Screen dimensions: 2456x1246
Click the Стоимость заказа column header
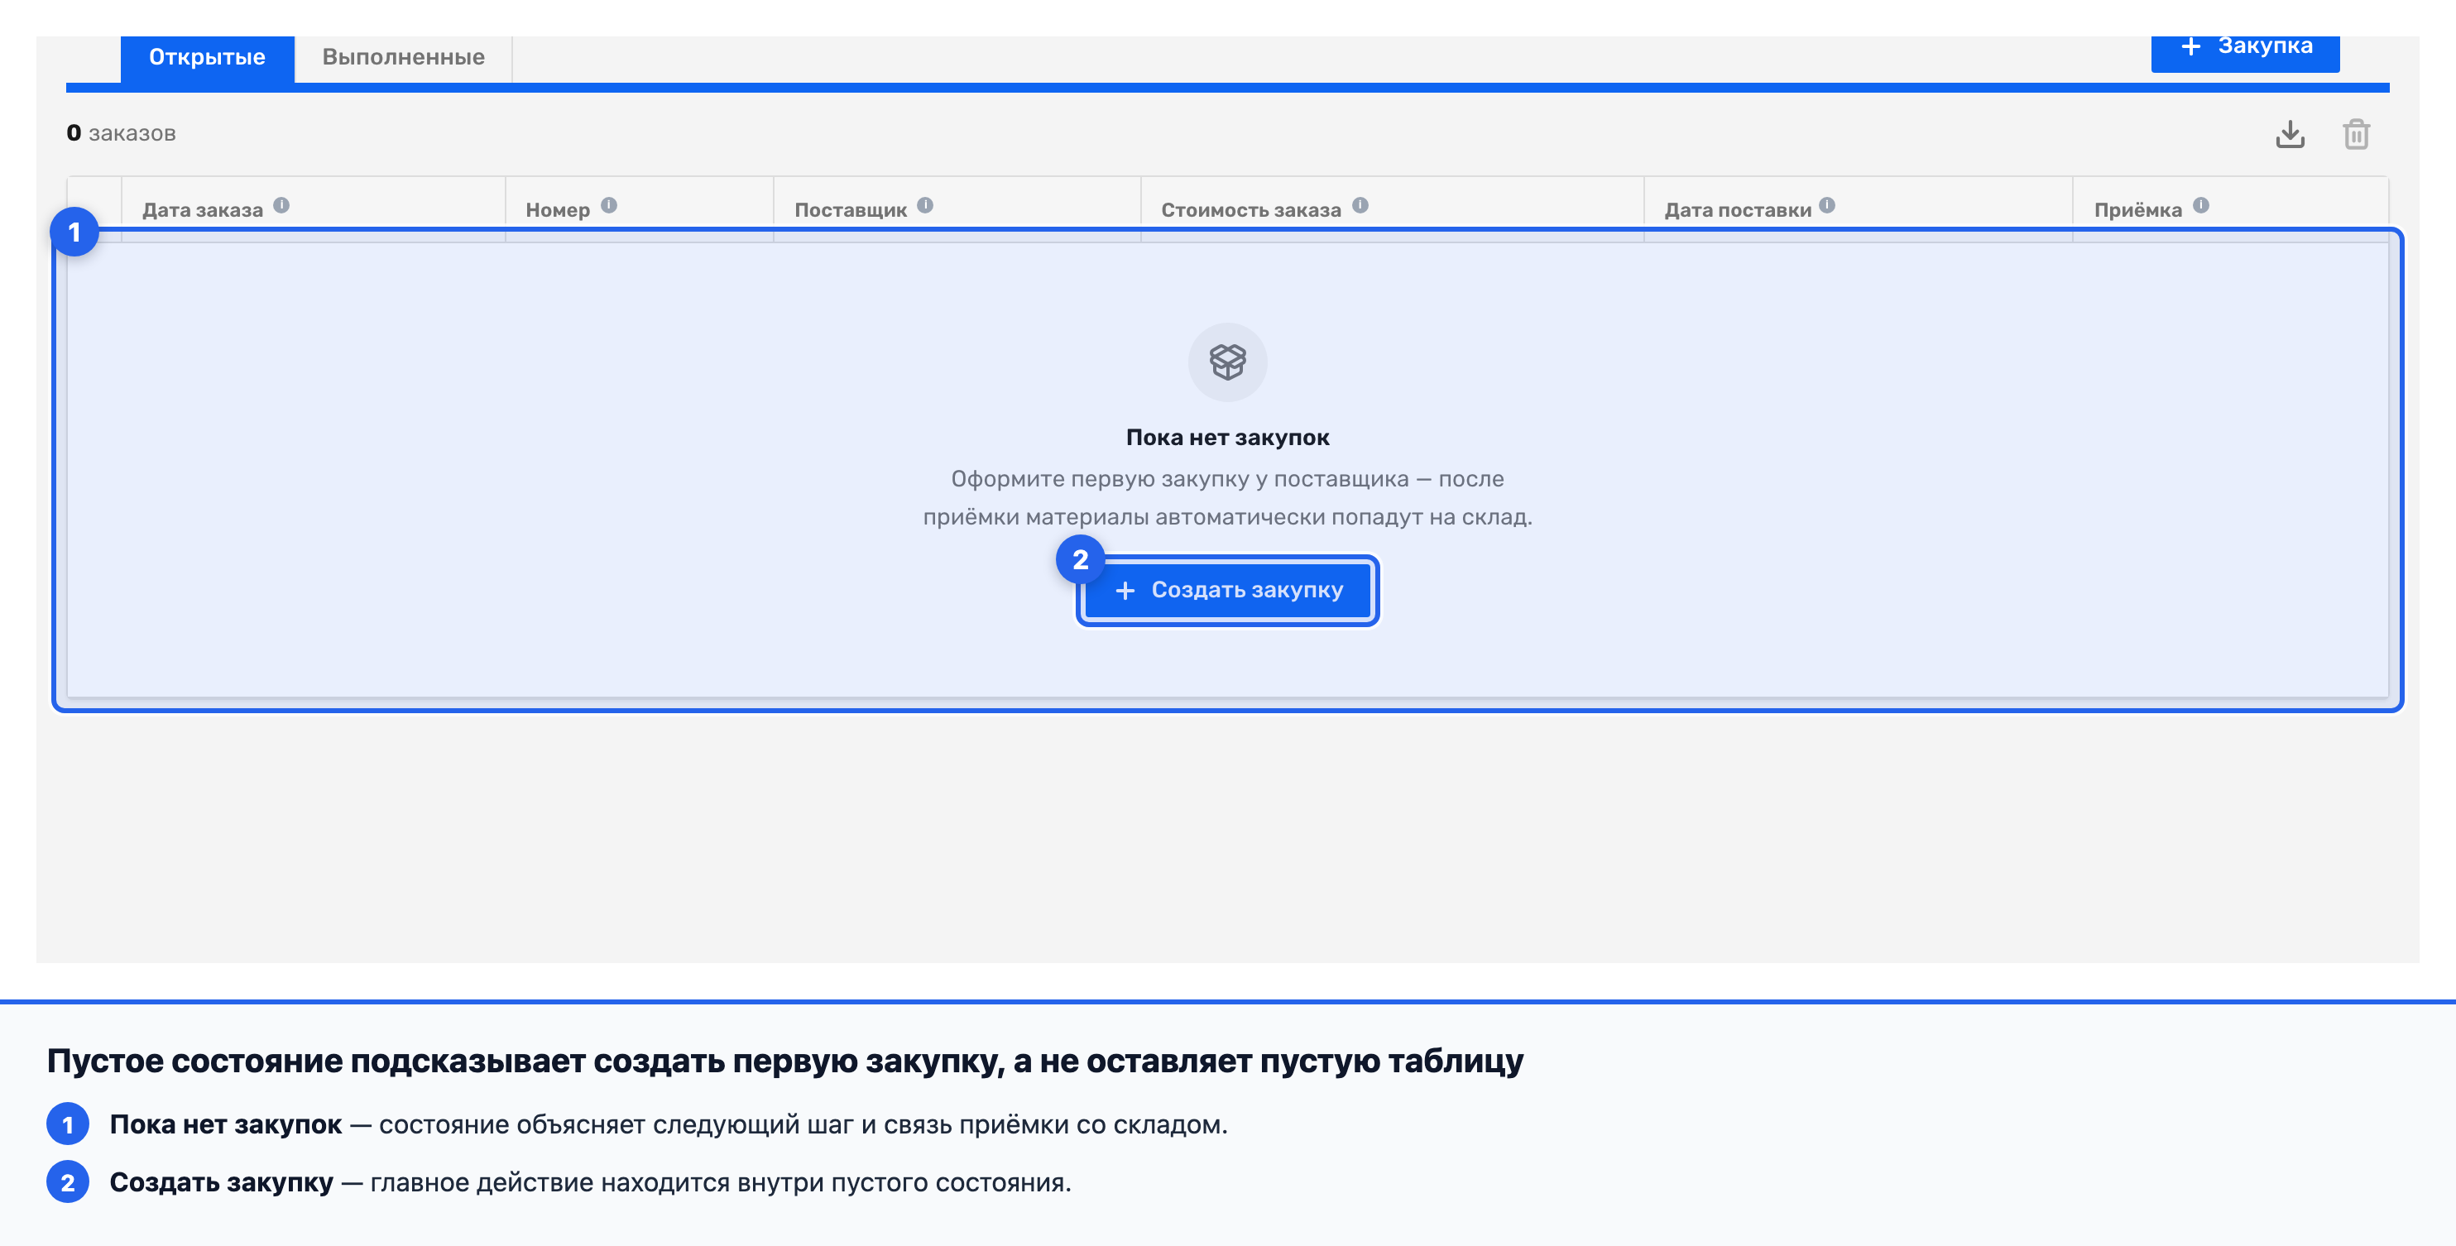[1250, 209]
